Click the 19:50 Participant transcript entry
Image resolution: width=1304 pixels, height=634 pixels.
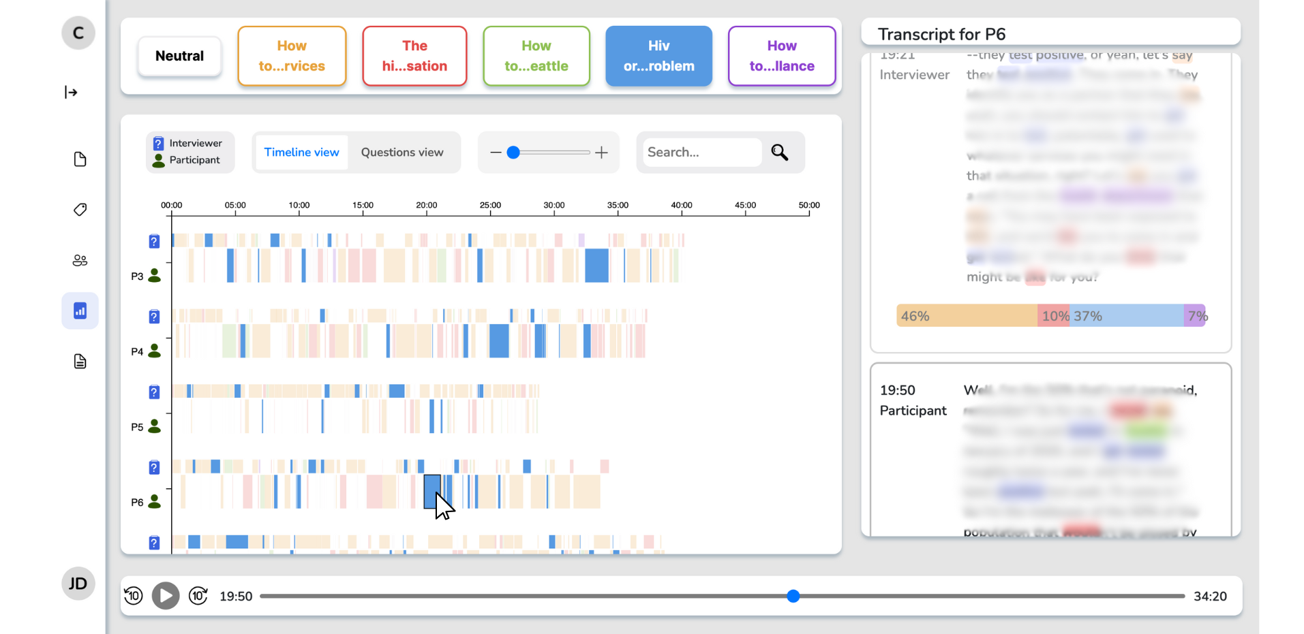tap(1050, 450)
